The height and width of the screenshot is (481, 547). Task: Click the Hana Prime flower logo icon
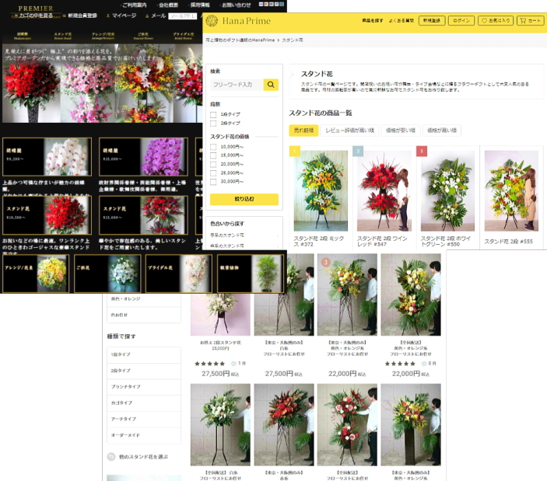click(212, 21)
